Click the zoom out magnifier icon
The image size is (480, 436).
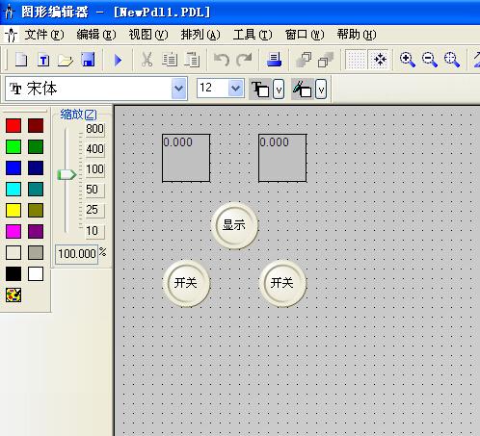pyautogui.click(x=430, y=60)
